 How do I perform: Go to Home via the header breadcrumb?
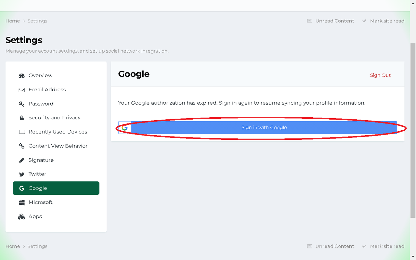point(13,21)
